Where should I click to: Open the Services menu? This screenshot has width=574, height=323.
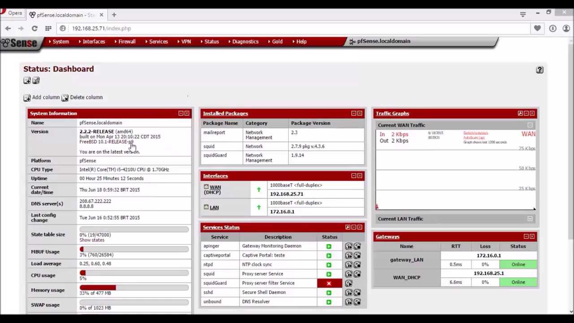tap(158, 41)
